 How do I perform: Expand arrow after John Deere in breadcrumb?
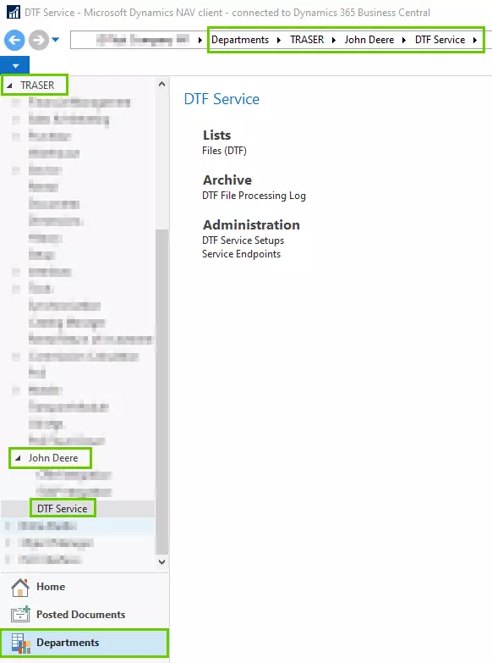point(404,40)
